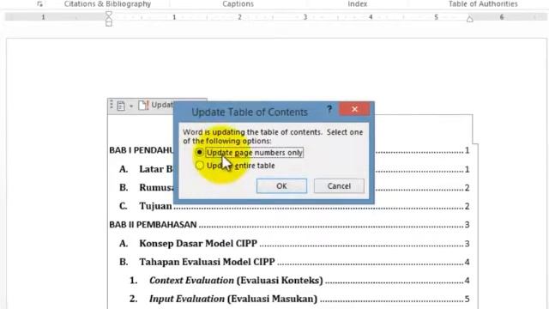Click the Update Table of Contents dialog title
Screen dimensions: 549x309
click(250, 112)
